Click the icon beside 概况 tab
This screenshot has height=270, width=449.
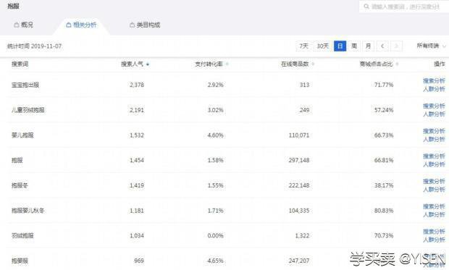pos(17,25)
